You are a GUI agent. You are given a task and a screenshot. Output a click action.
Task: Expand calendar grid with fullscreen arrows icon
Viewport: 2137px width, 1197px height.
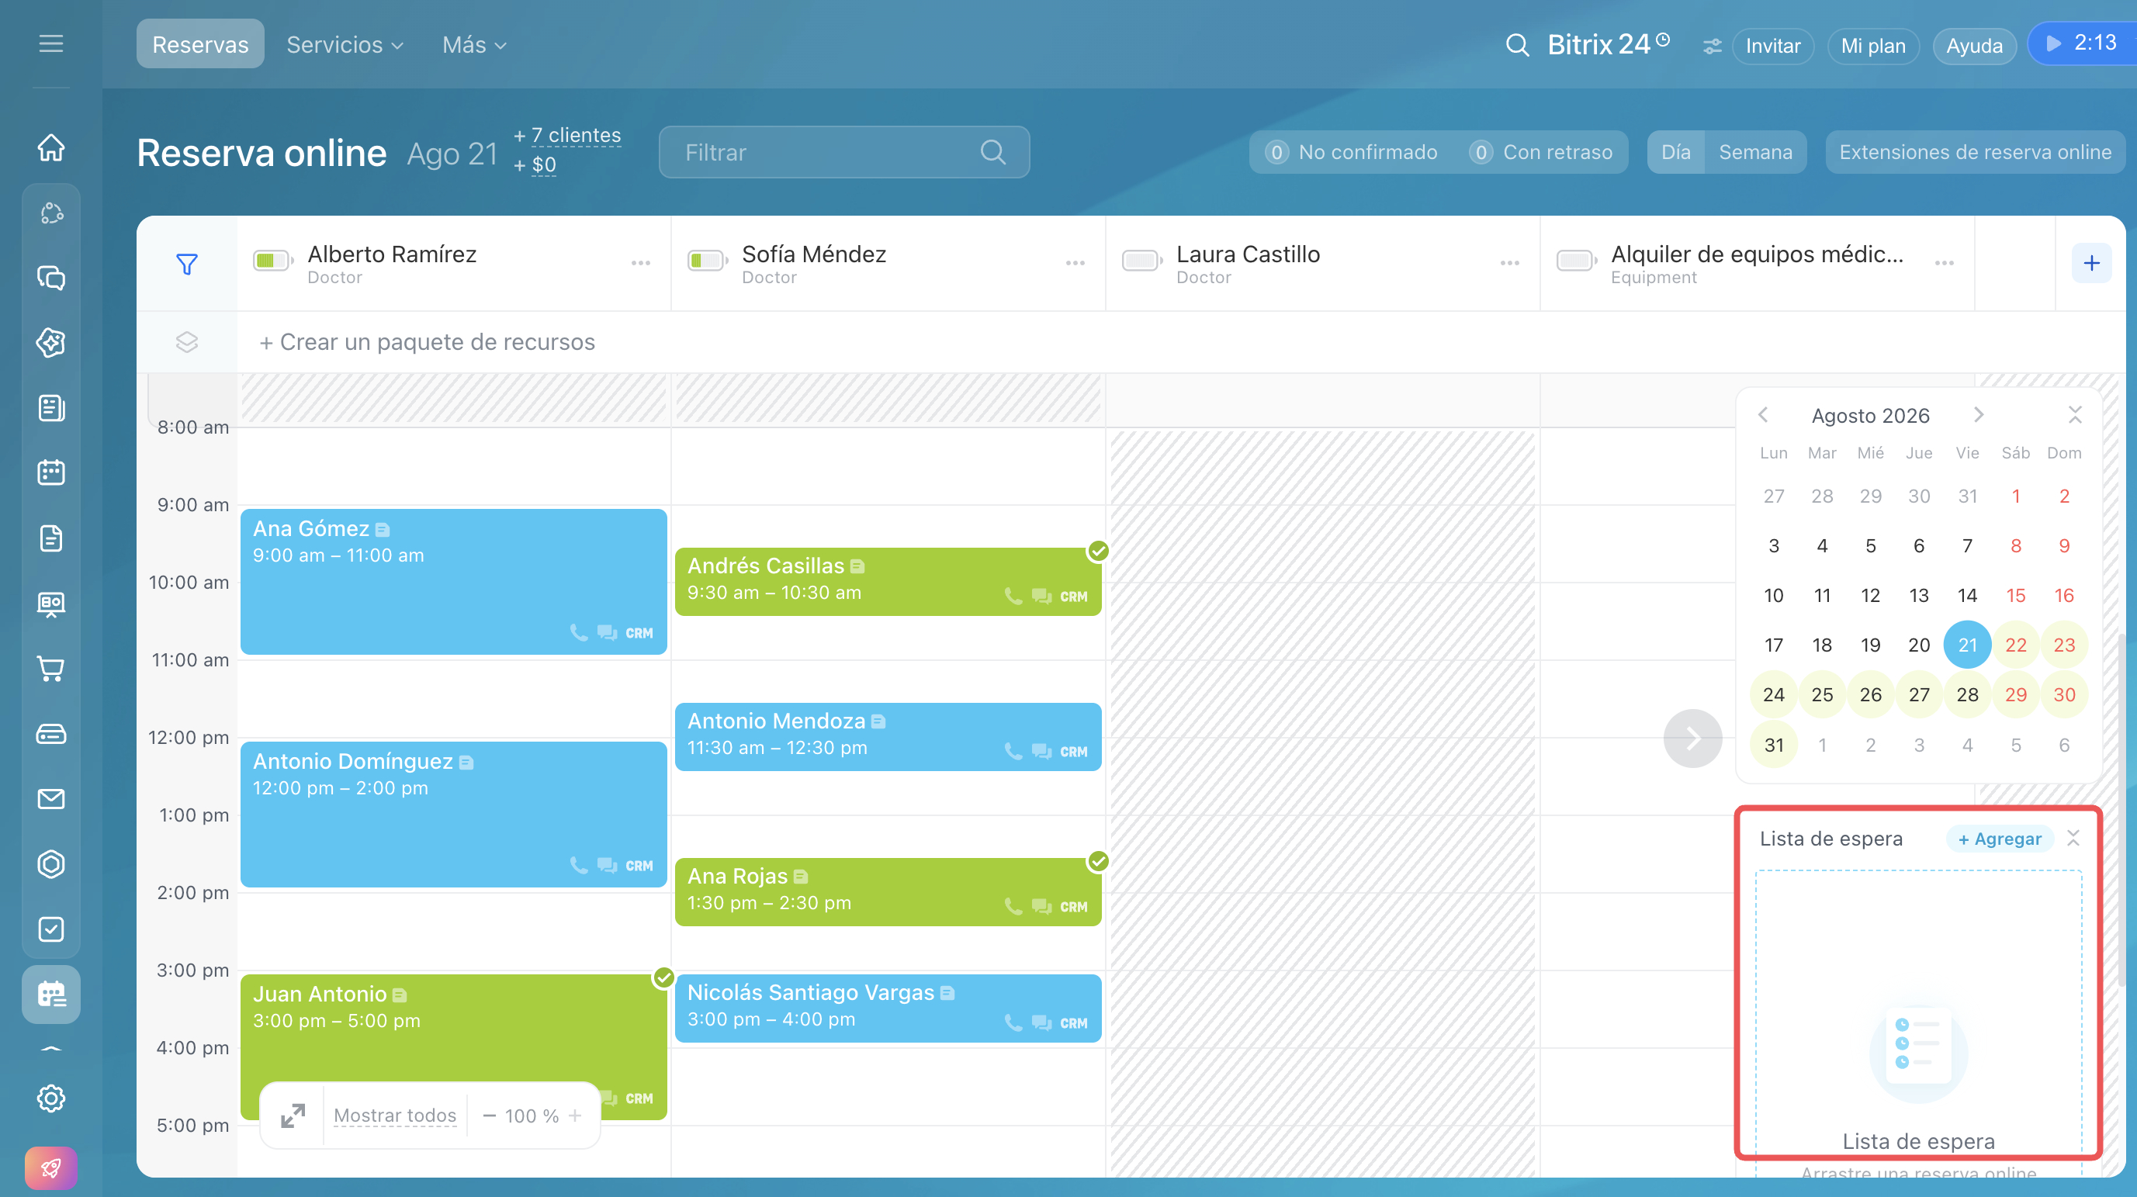coord(292,1116)
